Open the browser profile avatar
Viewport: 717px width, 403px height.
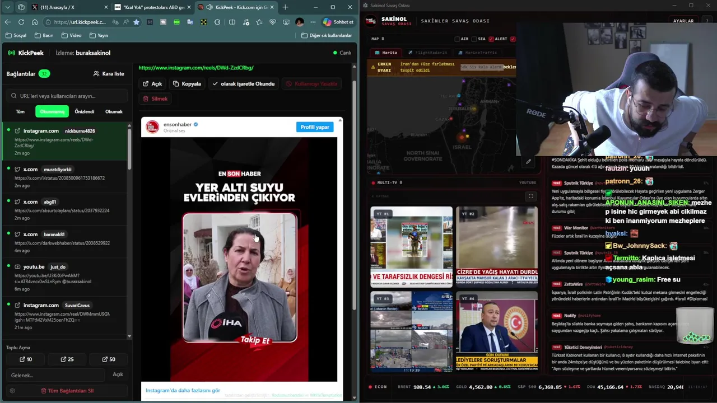tap(300, 22)
